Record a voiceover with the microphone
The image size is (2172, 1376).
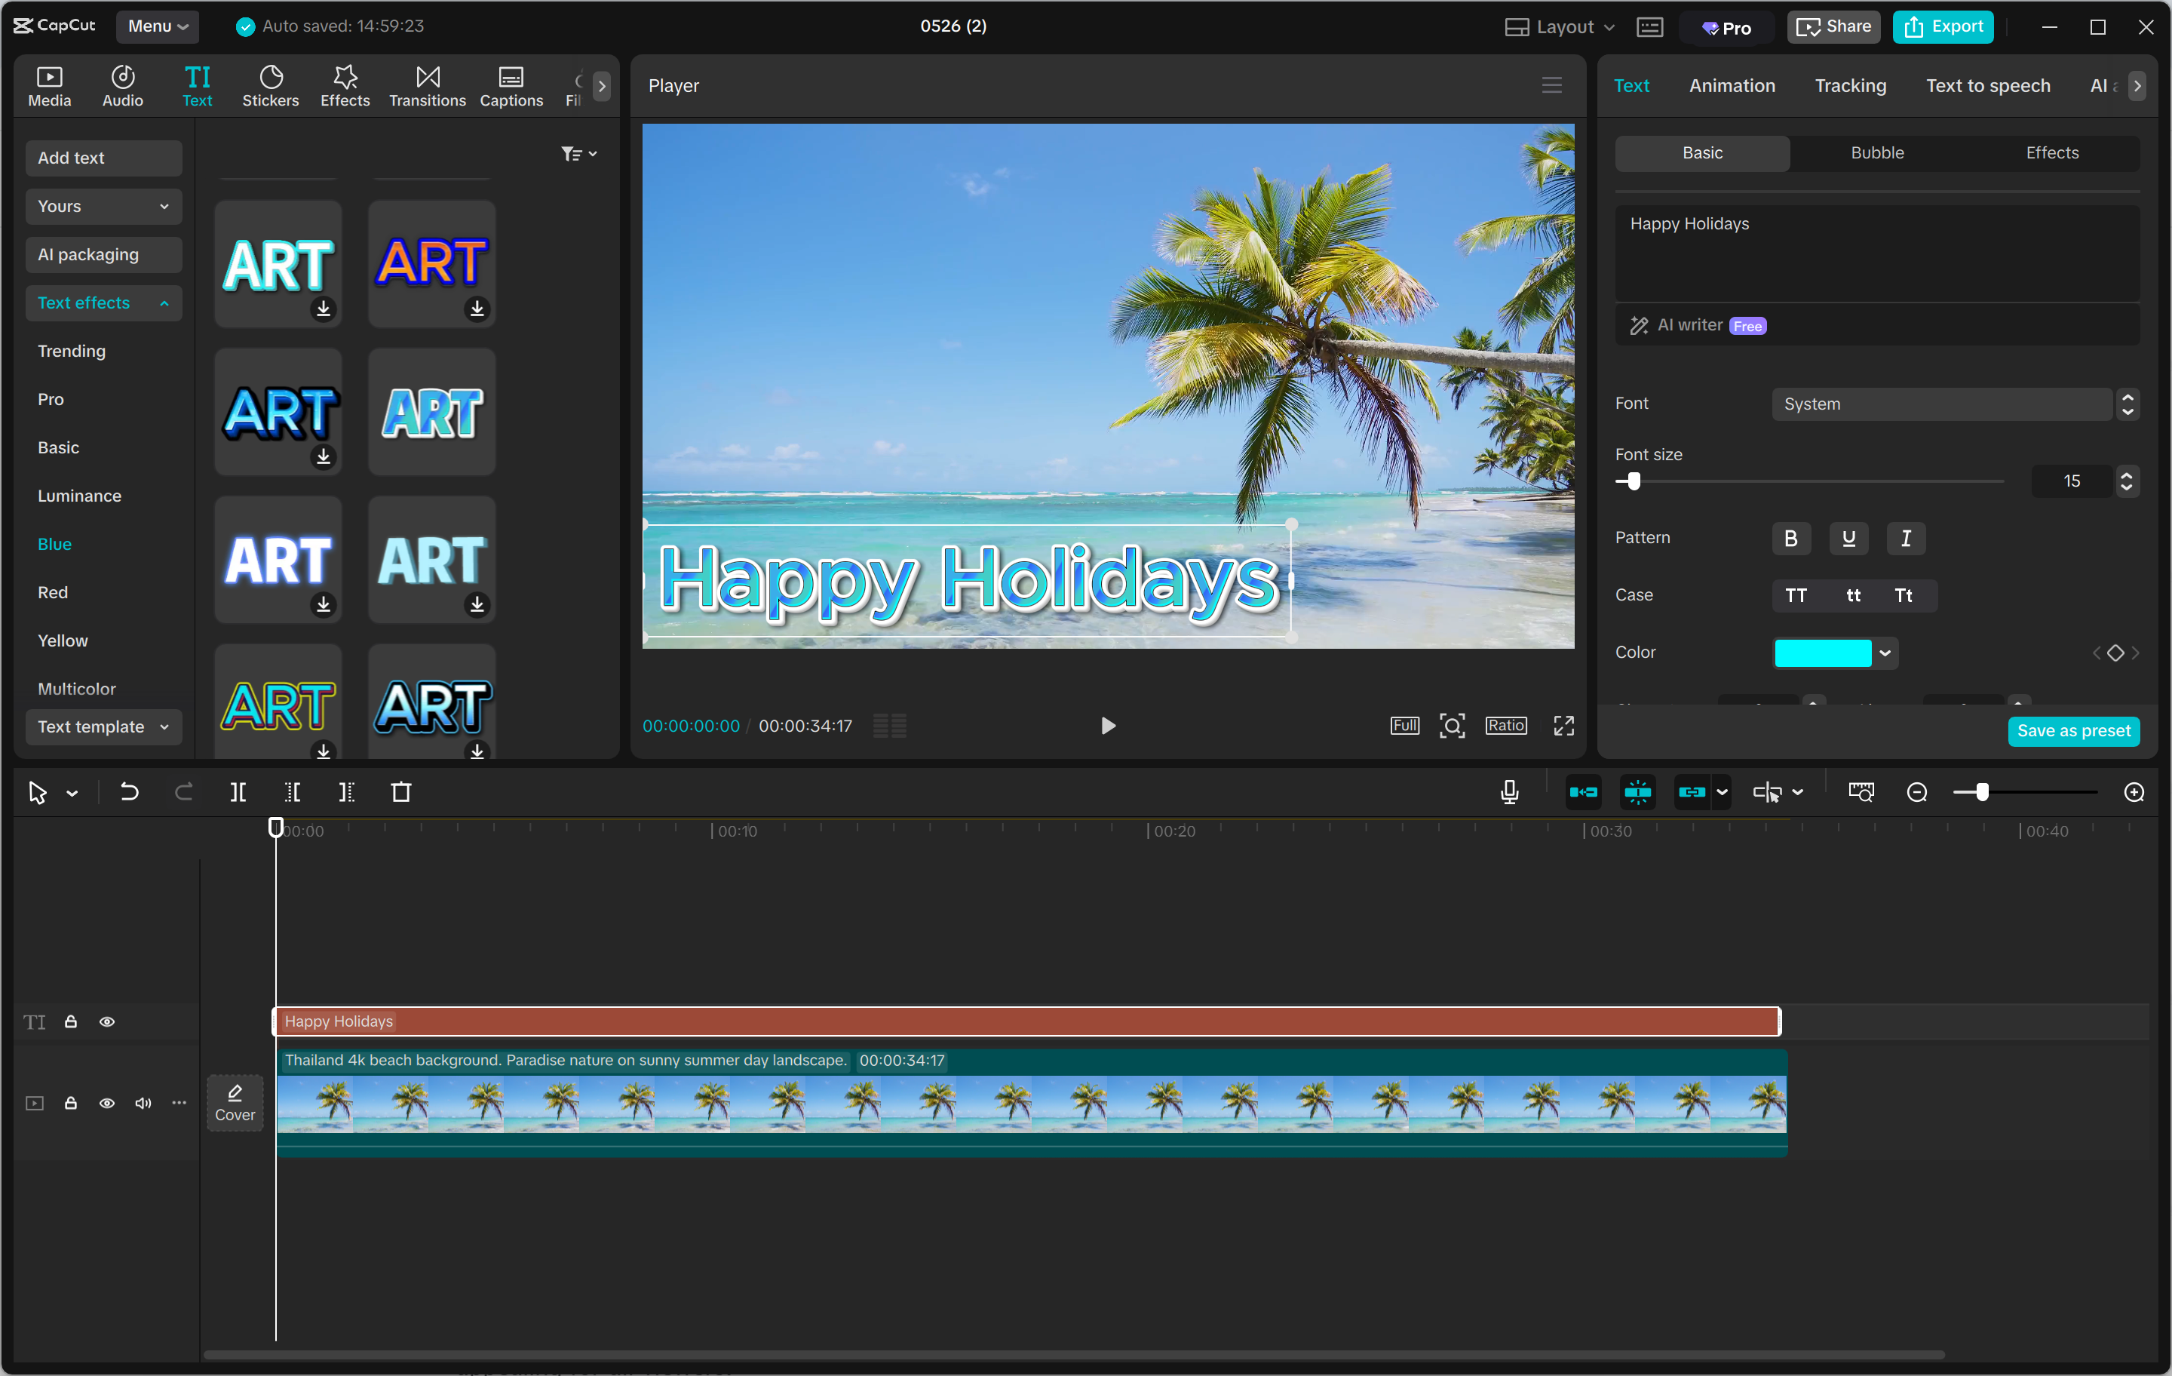pyautogui.click(x=1508, y=792)
